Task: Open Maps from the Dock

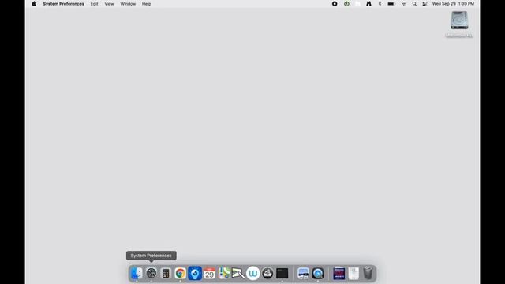Action: [x=224, y=274]
